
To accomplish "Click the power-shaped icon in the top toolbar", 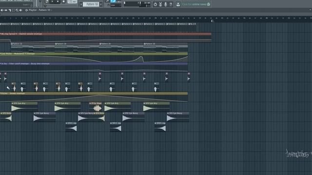I will pyautogui.click(x=155, y=4).
